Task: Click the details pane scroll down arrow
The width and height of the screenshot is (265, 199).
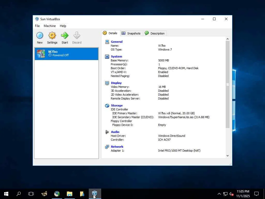Action: pyautogui.click(x=227, y=156)
